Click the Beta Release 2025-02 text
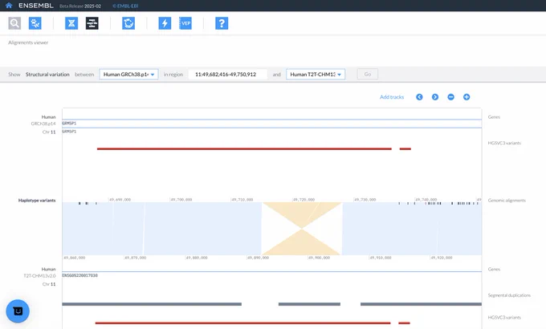The height and width of the screenshot is (329, 546). pyautogui.click(x=80, y=6)
